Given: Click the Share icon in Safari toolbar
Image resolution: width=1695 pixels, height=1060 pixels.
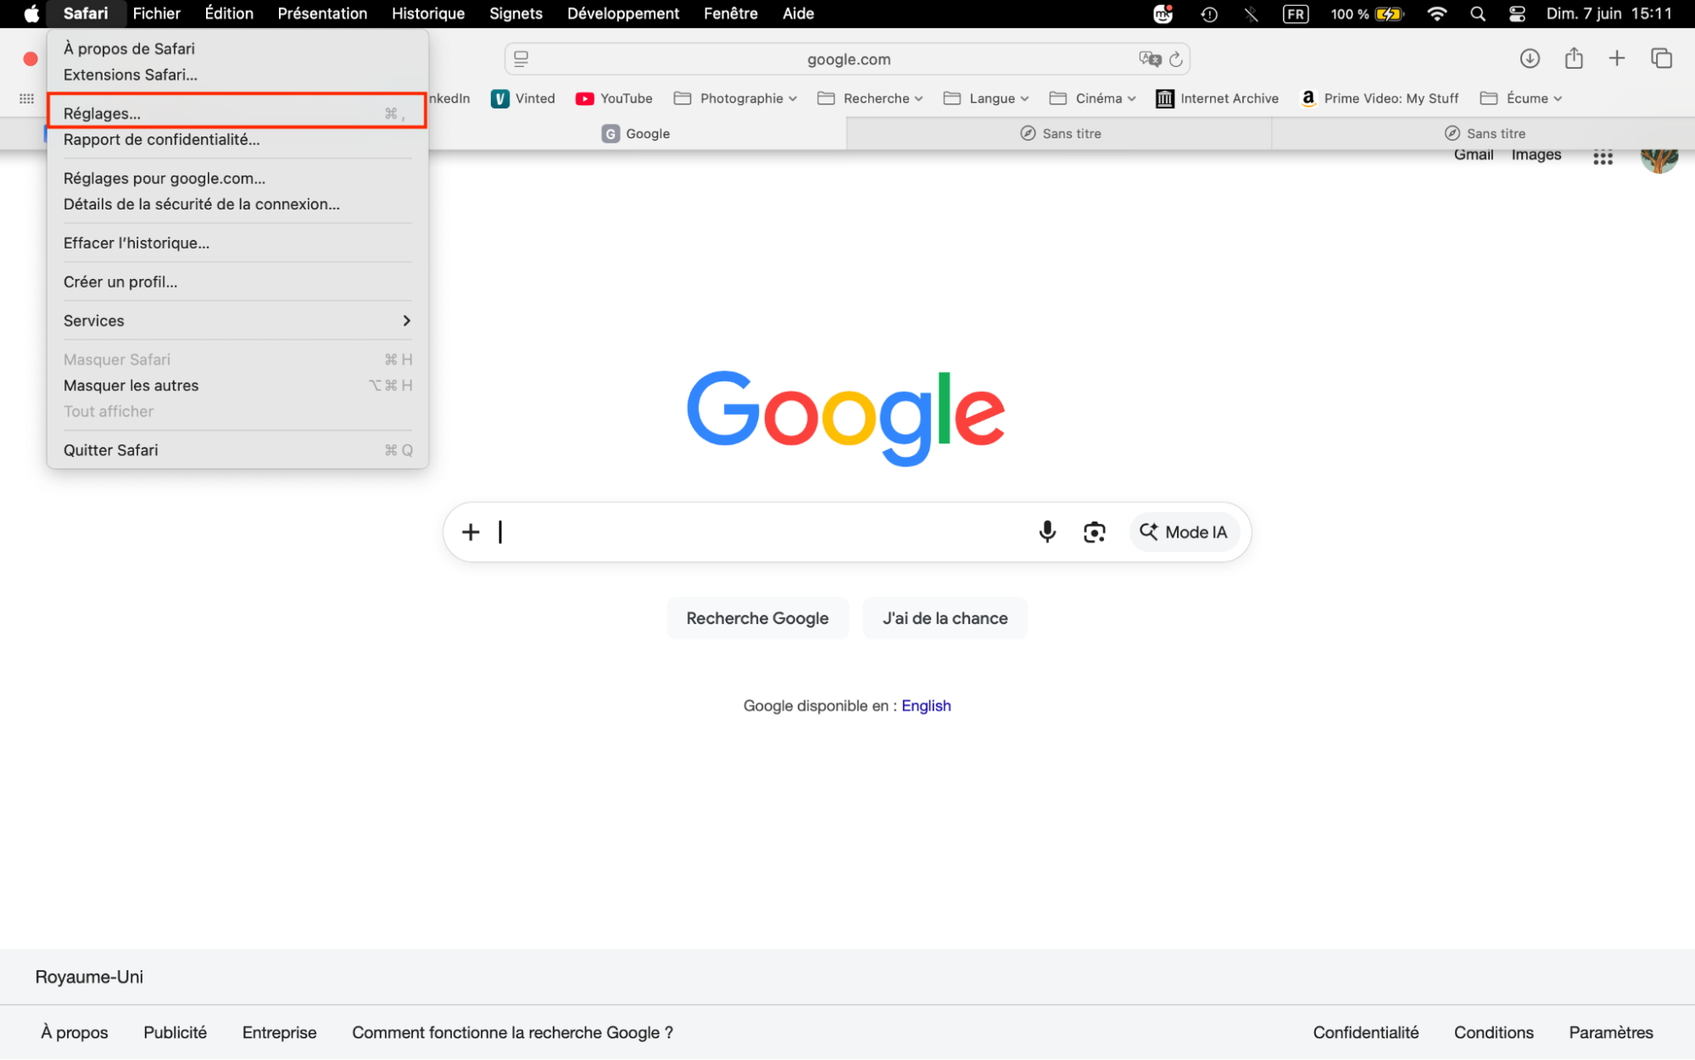Looking at the screenshot, I should 1574,59.
